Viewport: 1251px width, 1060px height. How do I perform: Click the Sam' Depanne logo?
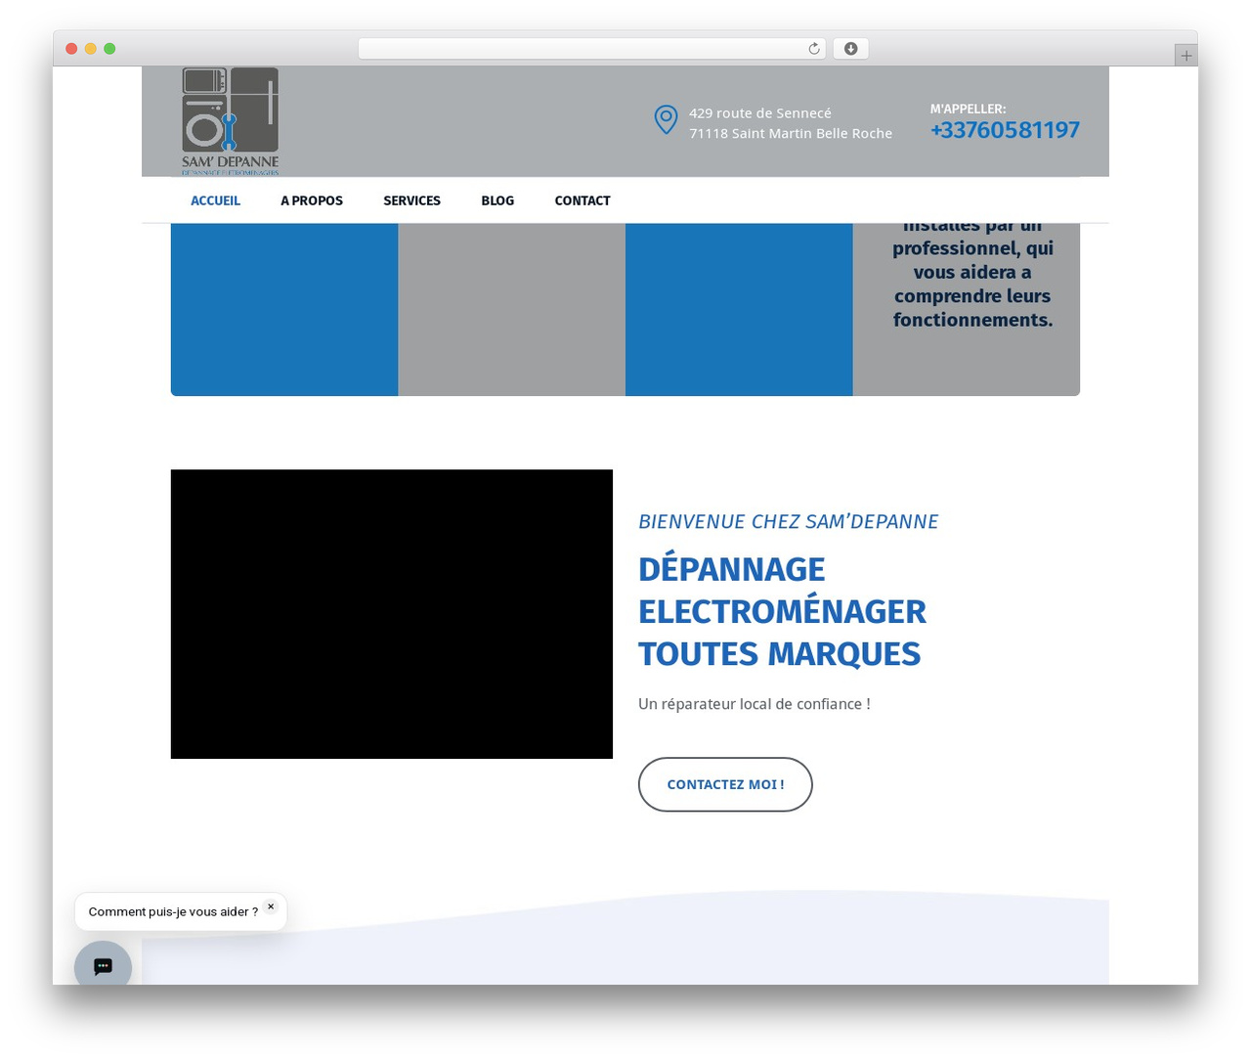tap(231, 121)
